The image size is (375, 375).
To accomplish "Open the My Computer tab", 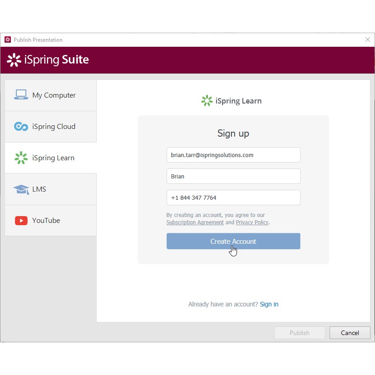I will tap(51, 95).
